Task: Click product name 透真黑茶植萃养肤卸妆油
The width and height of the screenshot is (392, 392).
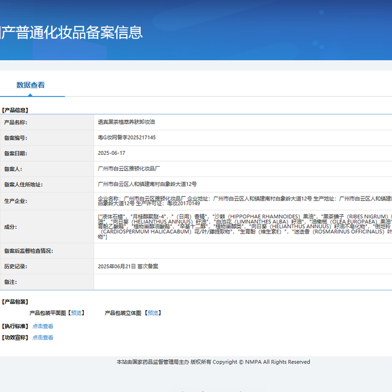Action: point(126,122)
